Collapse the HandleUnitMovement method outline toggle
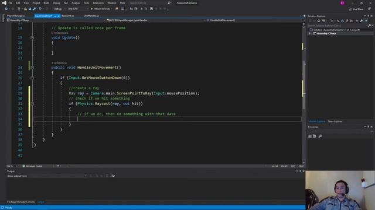Viewport: 375px width, 210px height. (32, 68)
